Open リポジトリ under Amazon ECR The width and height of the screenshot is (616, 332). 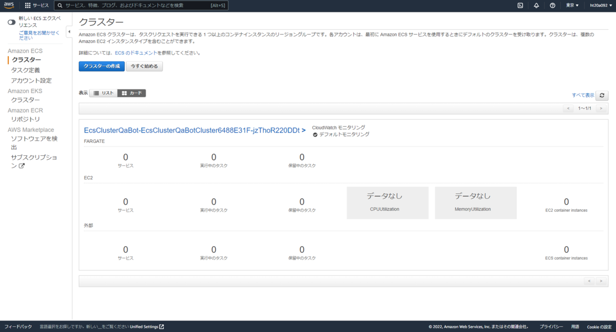pyautogui.click(x=26, y=119)
